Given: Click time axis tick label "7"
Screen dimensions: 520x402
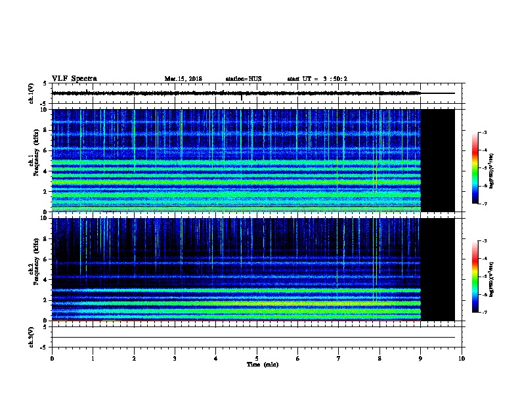Looking at the screenshot, I should 339,358.
